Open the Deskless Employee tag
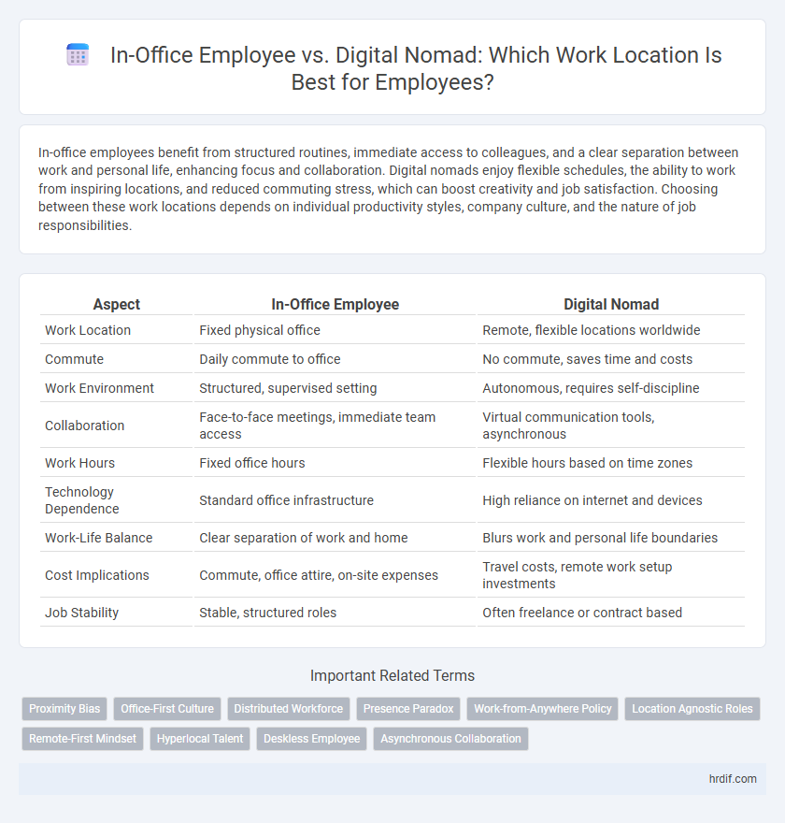Screen dimensions: 785x823 (311, 739)
